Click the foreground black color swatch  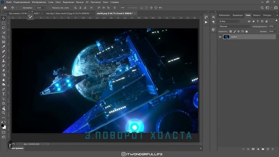click(3, 126)
